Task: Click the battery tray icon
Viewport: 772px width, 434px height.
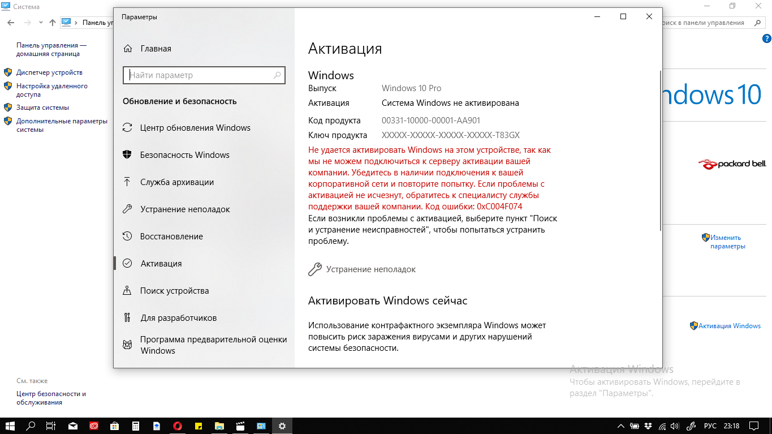Action: coord(635,426)
